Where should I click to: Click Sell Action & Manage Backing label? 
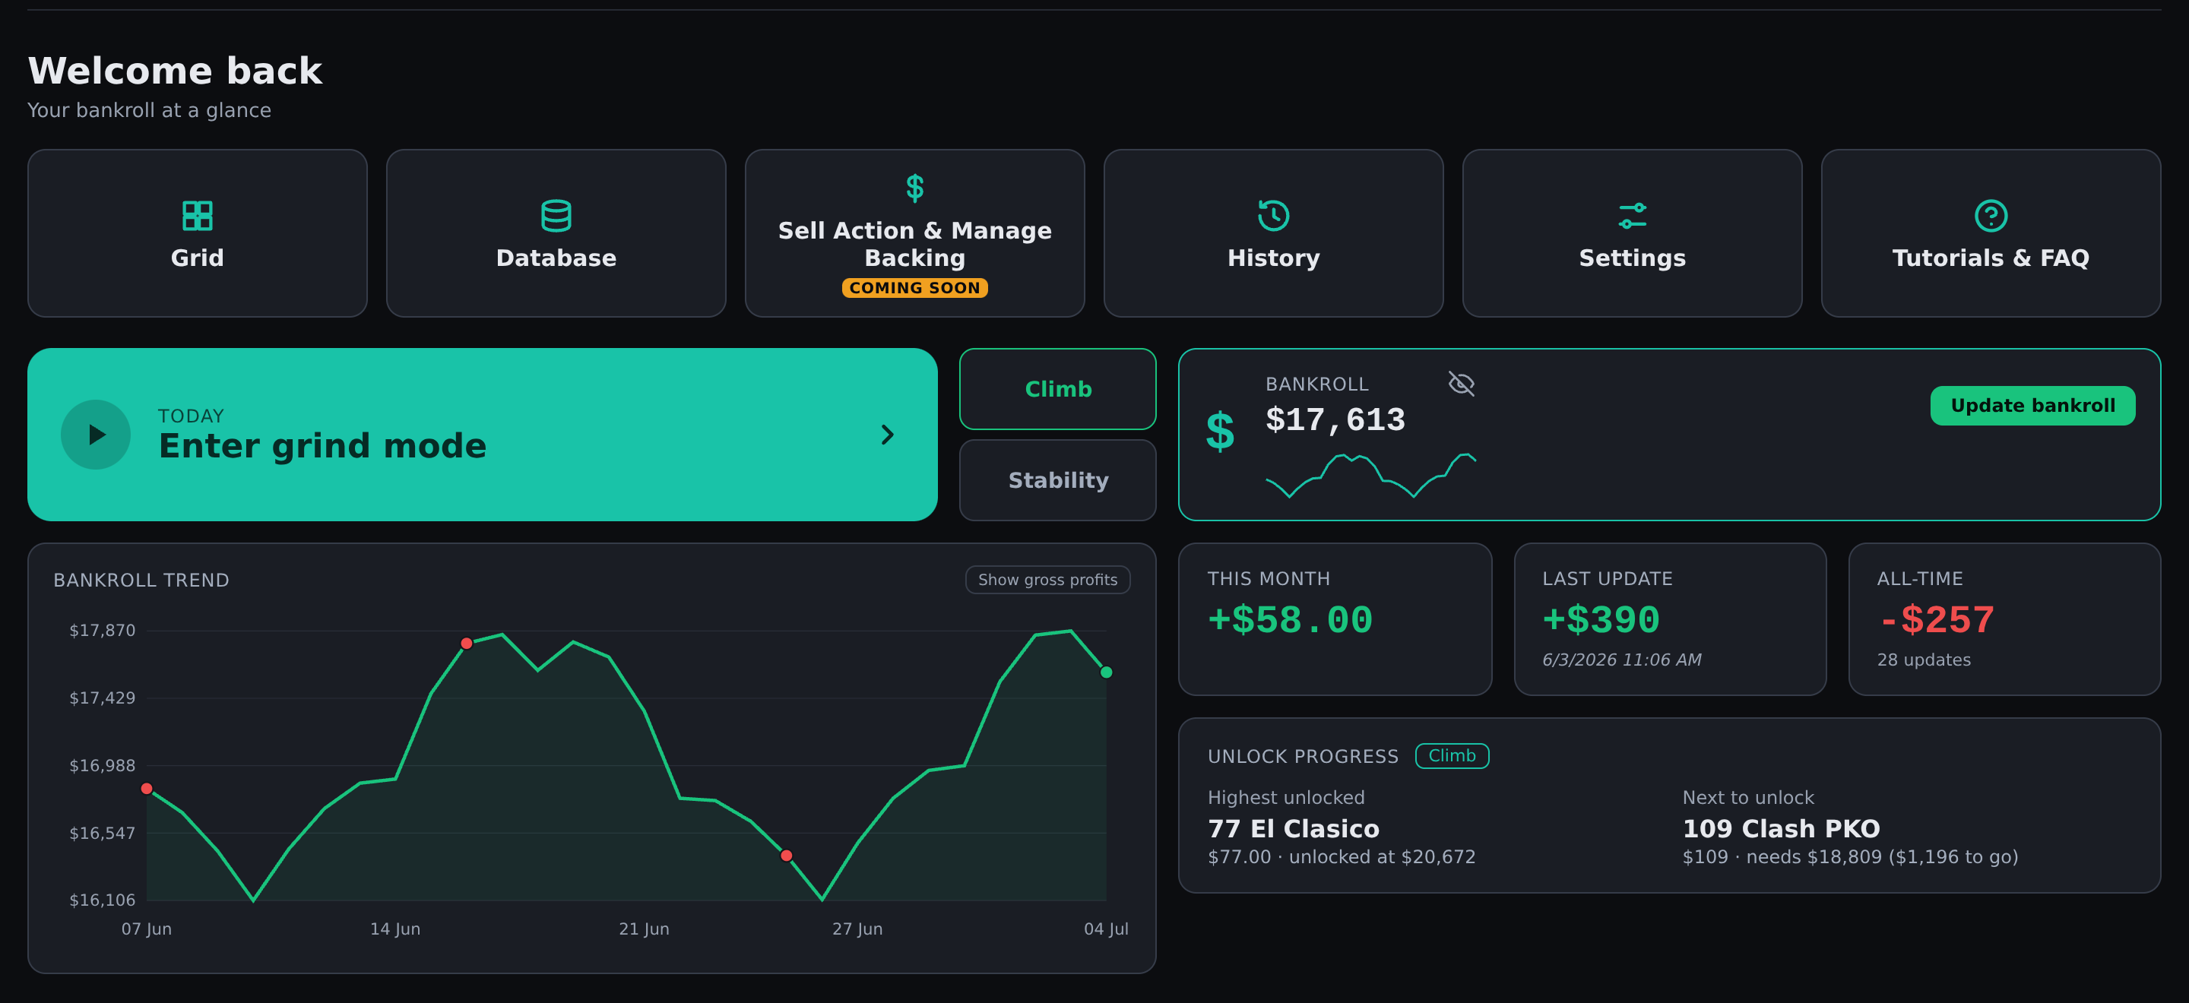click(914, 244)
